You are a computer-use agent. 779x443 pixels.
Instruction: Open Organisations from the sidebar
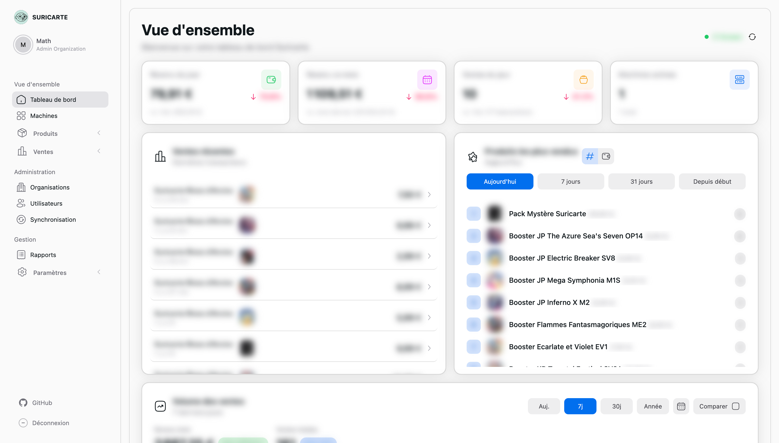[50, 187]
